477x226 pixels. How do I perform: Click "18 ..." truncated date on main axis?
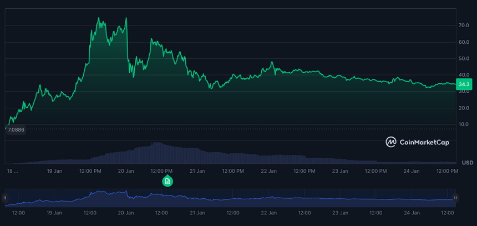12,172
